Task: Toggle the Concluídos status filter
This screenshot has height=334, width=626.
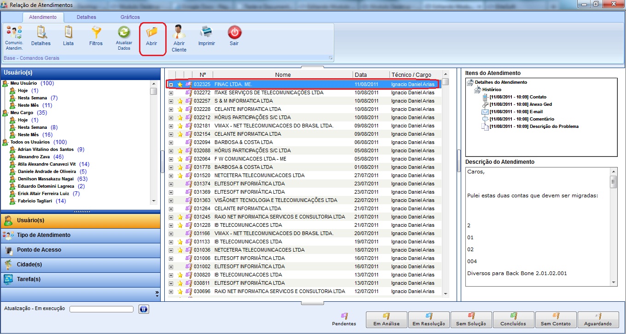Action: pyautogui.click(x=513, y=319)
